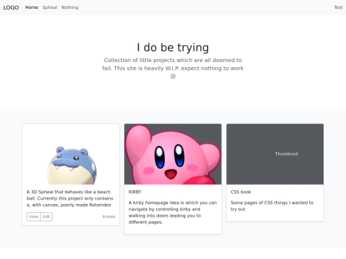This screenshot has height=259, width=346.
Task: Click the Thumbnail label text
Action: coord(286,154)
